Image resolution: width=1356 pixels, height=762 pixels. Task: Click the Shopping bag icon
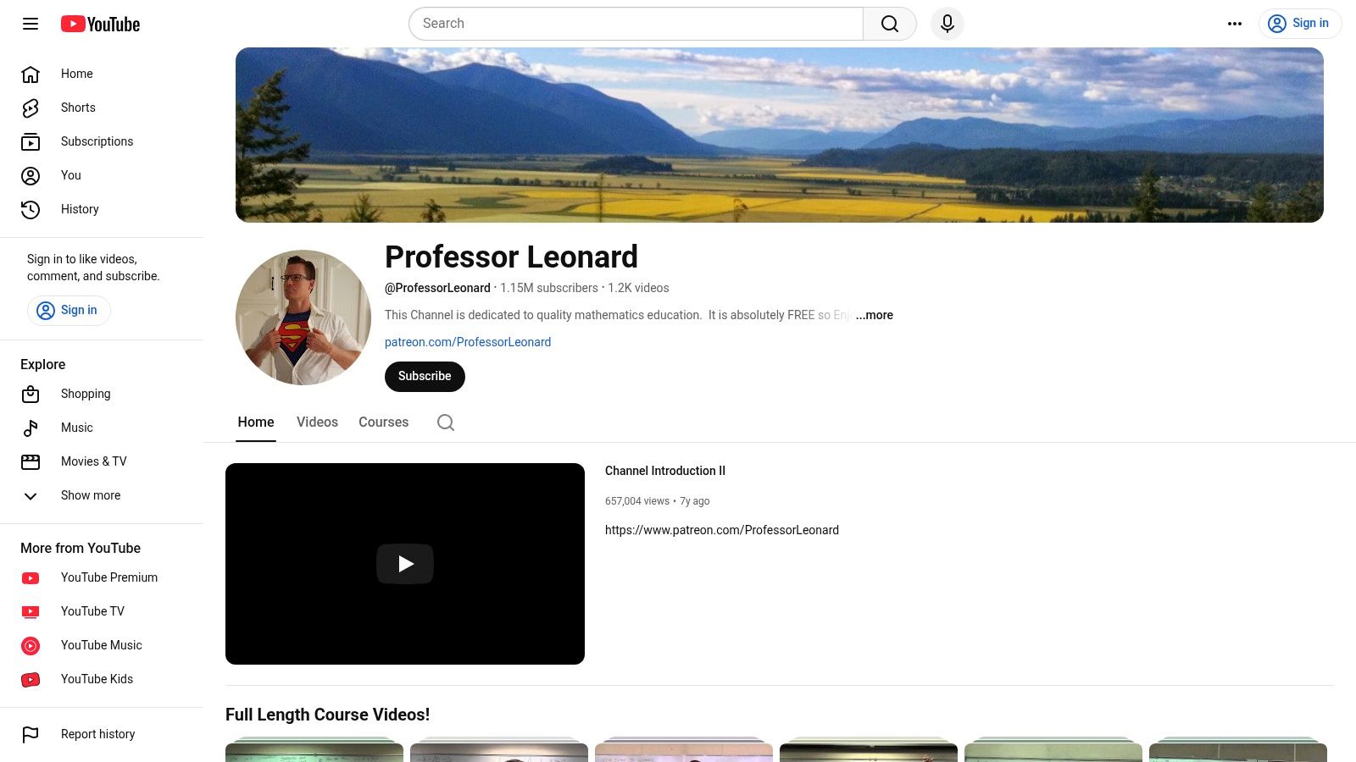point(31,395)
